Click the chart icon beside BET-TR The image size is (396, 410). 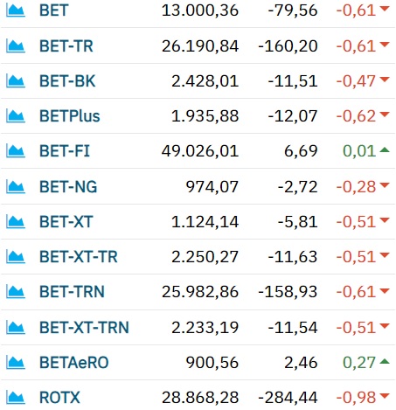pyautogui.click(x=16, y=46)
